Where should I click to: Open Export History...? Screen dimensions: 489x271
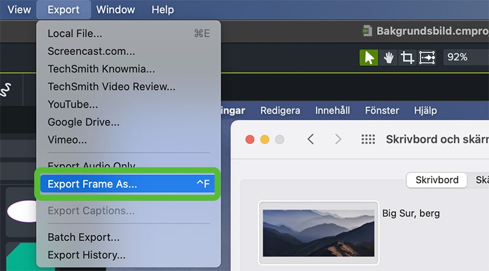(128, 255)
